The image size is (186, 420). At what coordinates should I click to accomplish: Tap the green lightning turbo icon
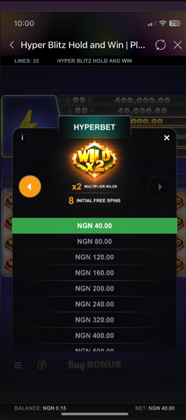(42, 365)
